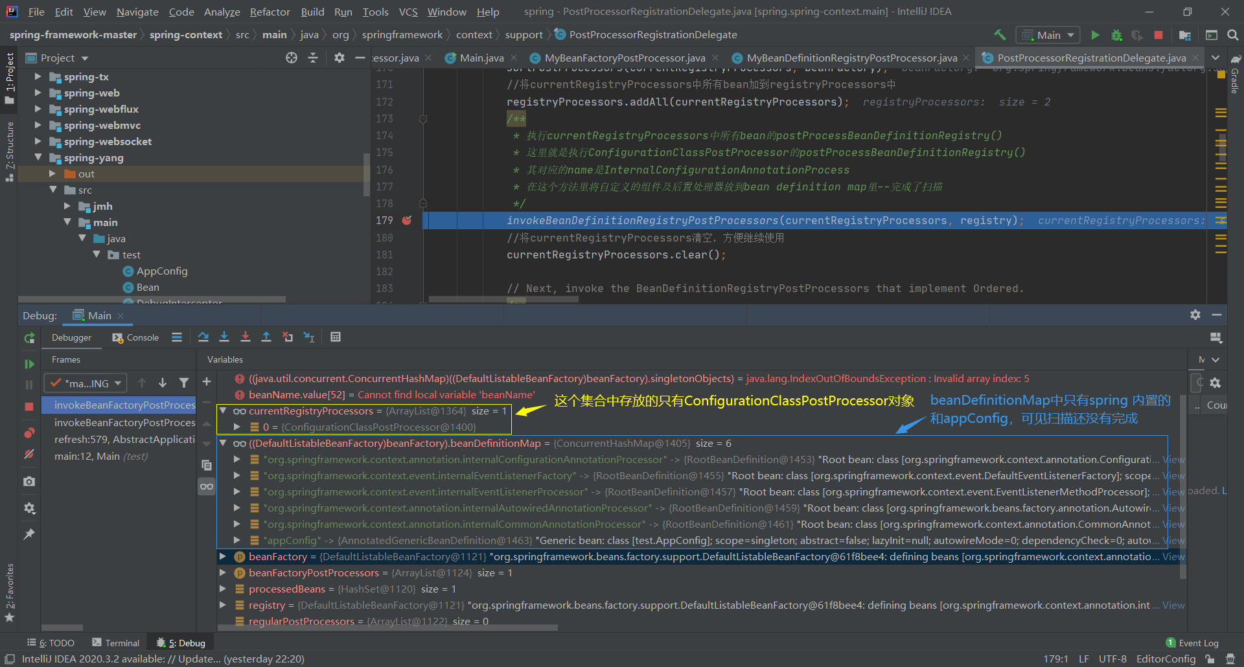Image resolution: width=1244 pixels, height=667 pixels.
Task: Open the Event Log
Action: click(1192, 642)
